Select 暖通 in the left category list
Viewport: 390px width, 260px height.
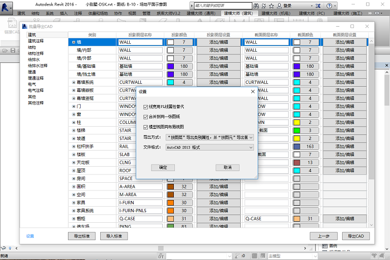tap(32, 72)
